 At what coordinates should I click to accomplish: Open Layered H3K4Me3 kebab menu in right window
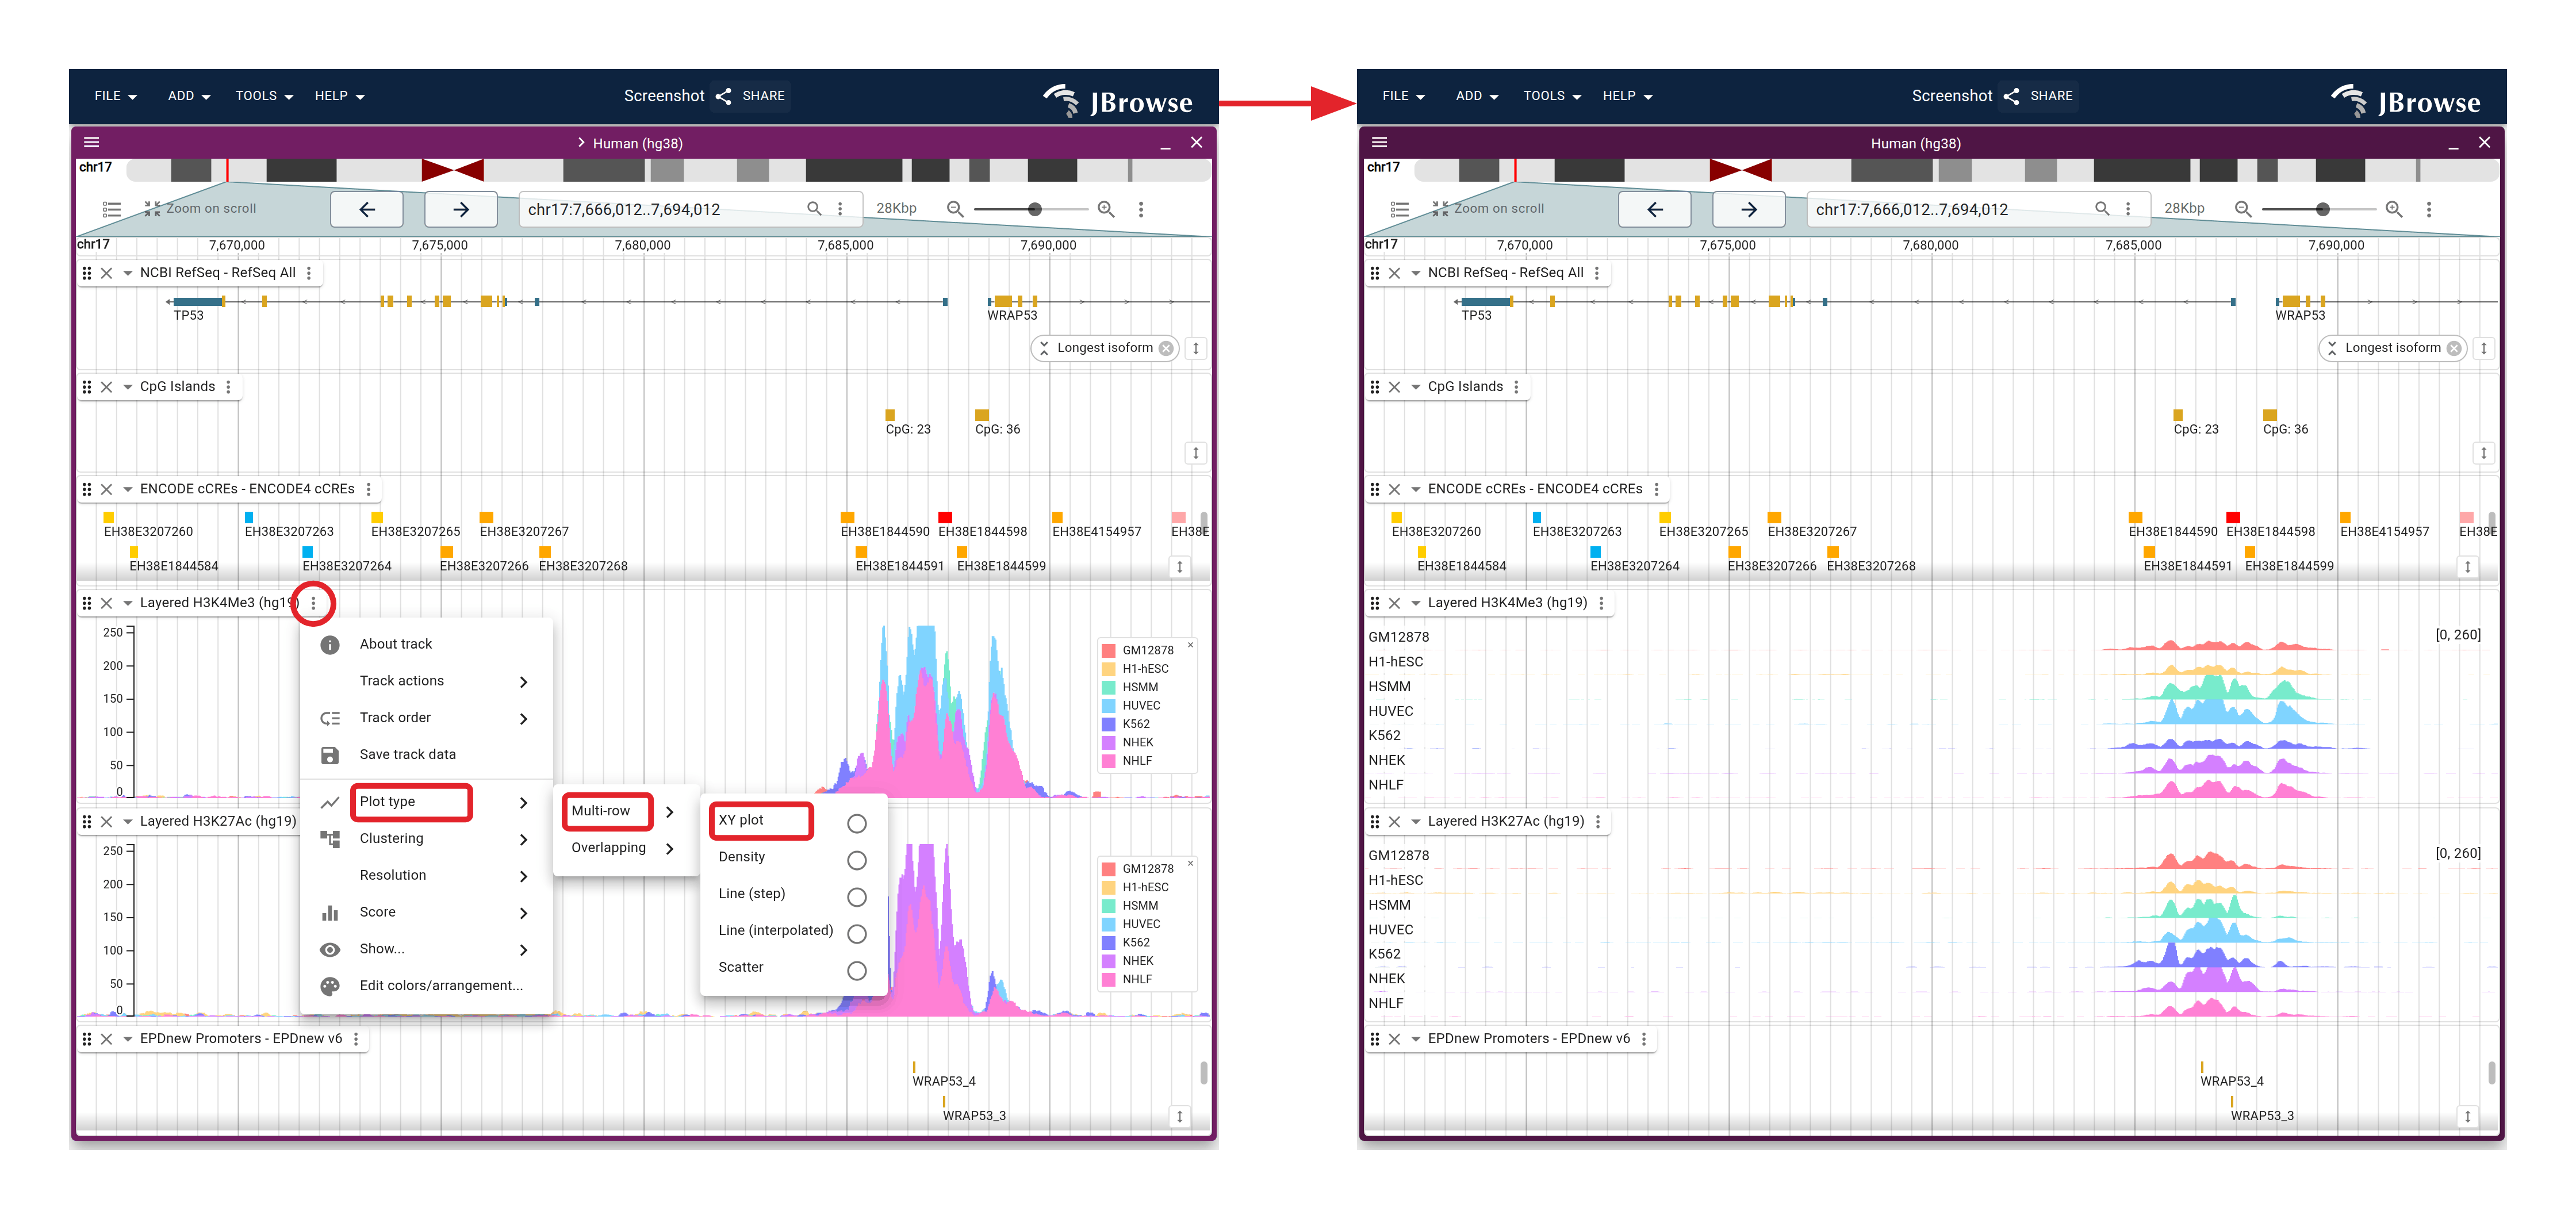(x=1601, y=603)
